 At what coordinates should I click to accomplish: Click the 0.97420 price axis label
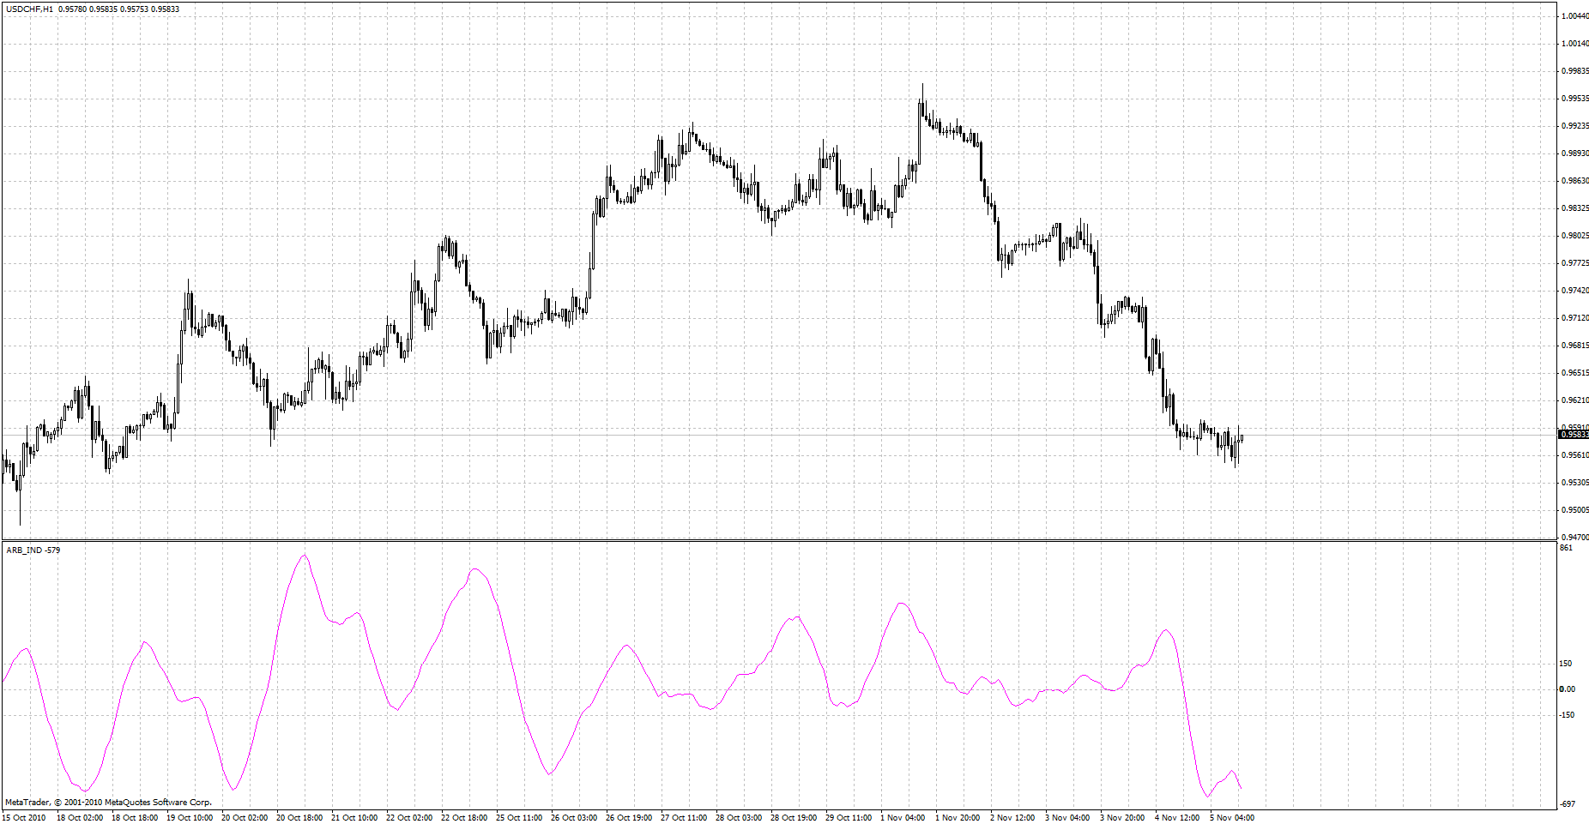pyautogui.click(x=1575, y=291)
